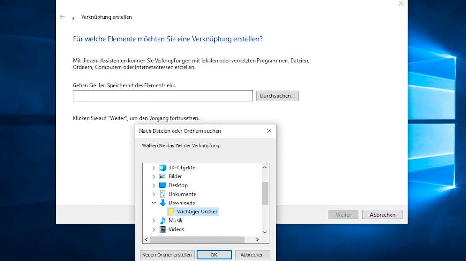Screen dimensions: 466x261
Task: Select Musik in folder tree
Action: (x=175, y=220)
